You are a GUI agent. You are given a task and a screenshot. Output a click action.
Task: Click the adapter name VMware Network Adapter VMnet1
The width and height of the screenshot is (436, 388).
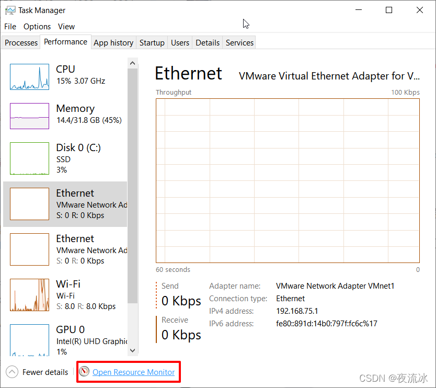335,286
